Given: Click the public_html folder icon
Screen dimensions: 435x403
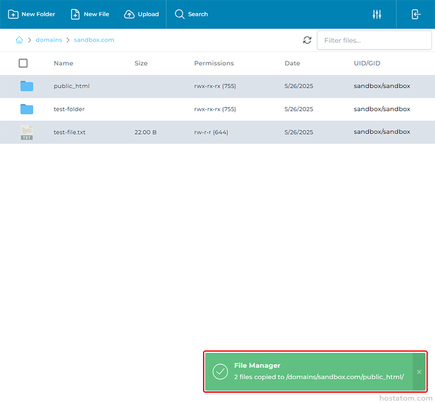Looking at the screenshot, I should [27, 86].
